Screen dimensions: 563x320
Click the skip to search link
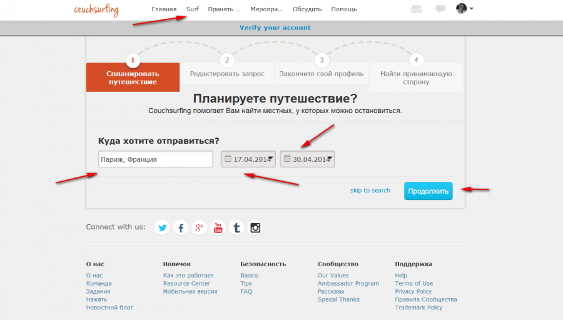[x=370, y=190]
